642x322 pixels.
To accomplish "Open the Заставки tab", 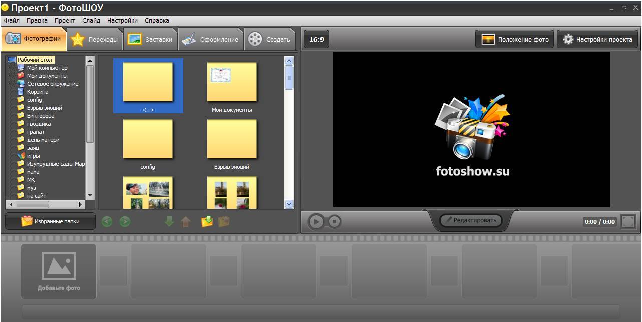I will click(150, 39).
